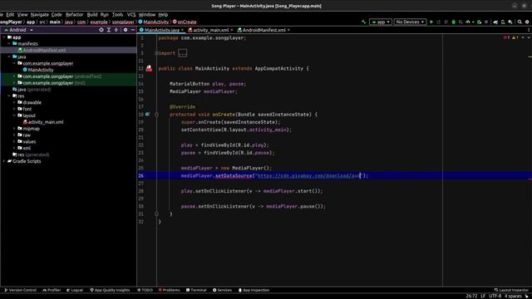The width and height of the screenshot is (532, 299).
Task: Click the class gutter icon on line 12
Action: [x=149, y=68]
